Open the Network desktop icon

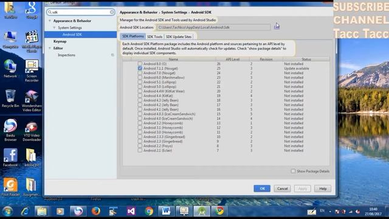pos(10,69)
